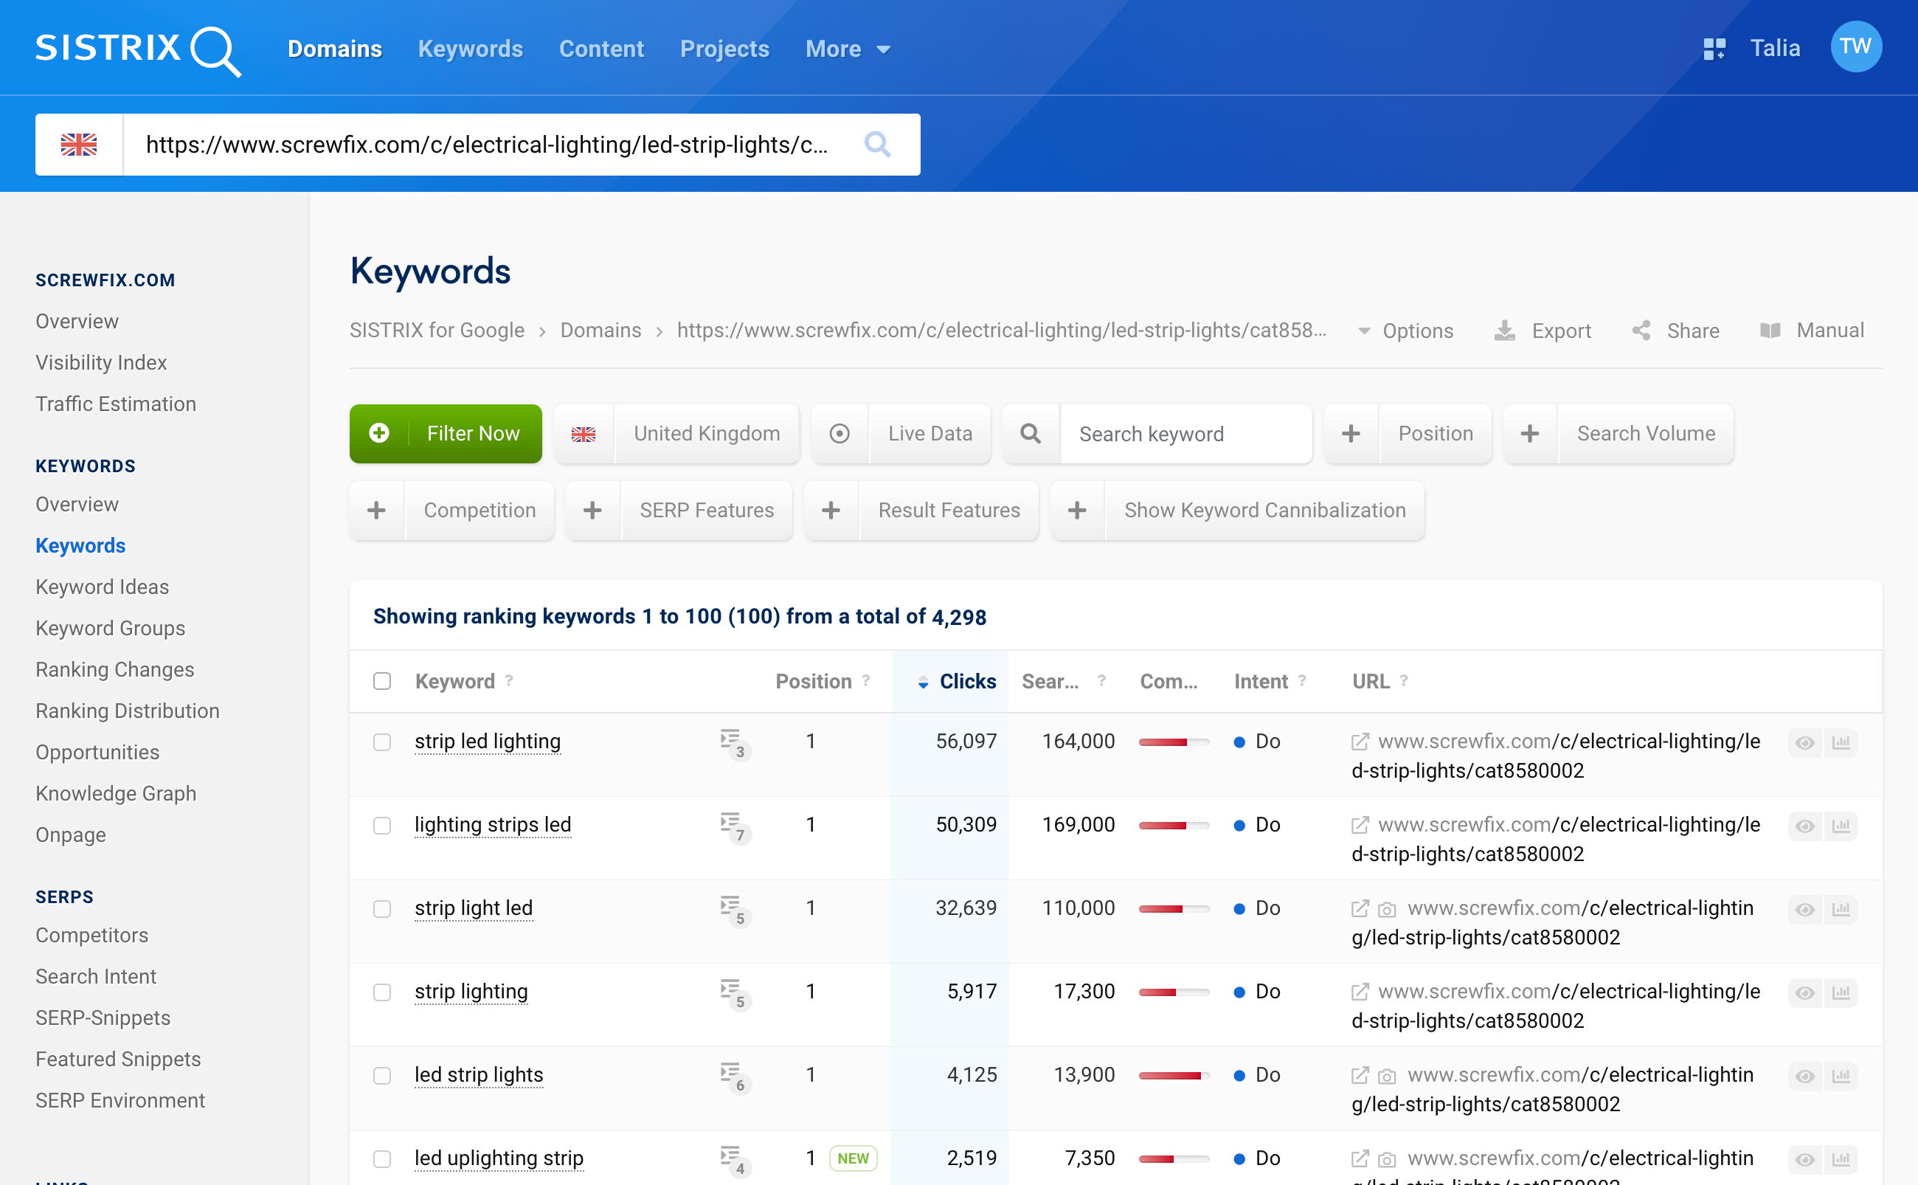Open Ranking Changes in sidebar
1918x1185 pixels.
(114, 669)
